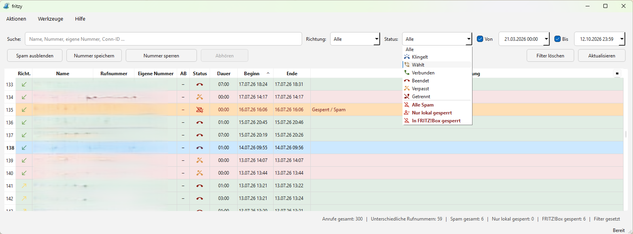Select Nur lokal gesperrt filter option
This screenshot has height=234, width=633.
[437, 113]
